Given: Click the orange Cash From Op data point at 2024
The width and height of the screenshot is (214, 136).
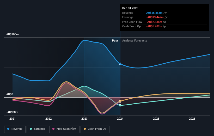Looking at the screenshot, I should point(120,101).
